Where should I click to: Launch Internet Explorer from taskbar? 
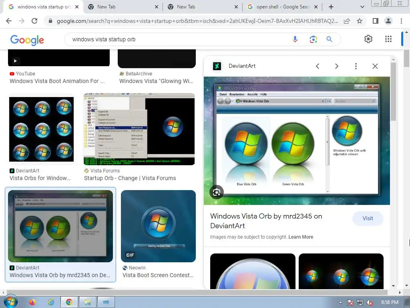pos(51,302)
